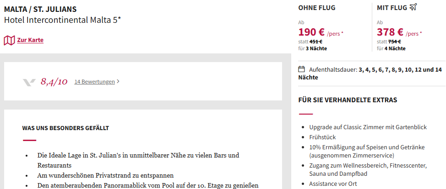
Task: Open the Zur Karte link
Action: tap(30, 40)
